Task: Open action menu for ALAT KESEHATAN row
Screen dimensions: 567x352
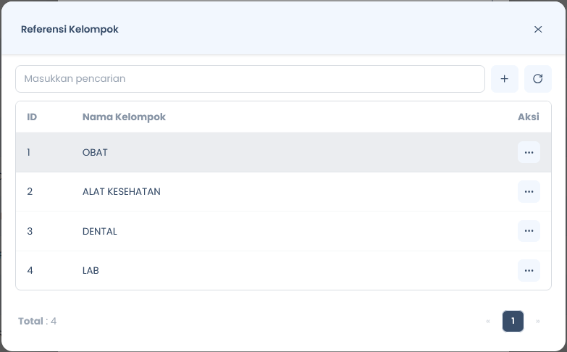Action: tap(529, 191)
